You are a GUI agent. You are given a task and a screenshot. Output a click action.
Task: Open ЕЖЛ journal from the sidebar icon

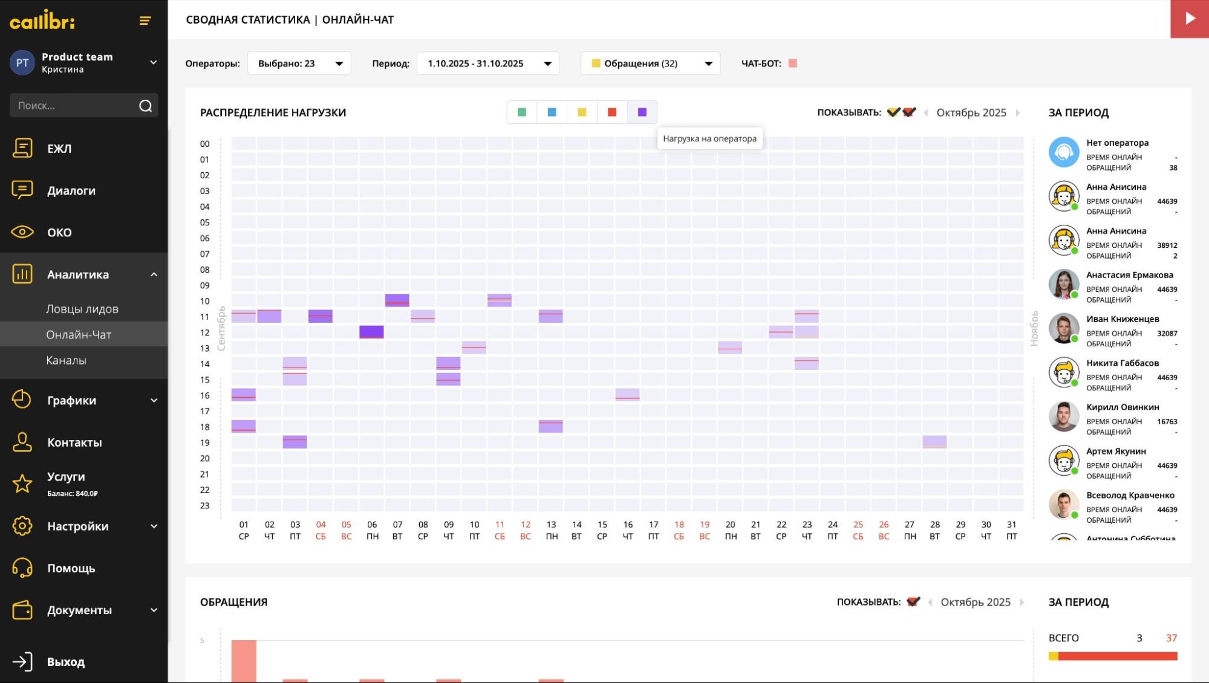tap(22, 148)
